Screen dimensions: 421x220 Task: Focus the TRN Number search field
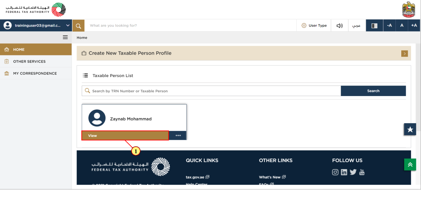pos(211,91)
